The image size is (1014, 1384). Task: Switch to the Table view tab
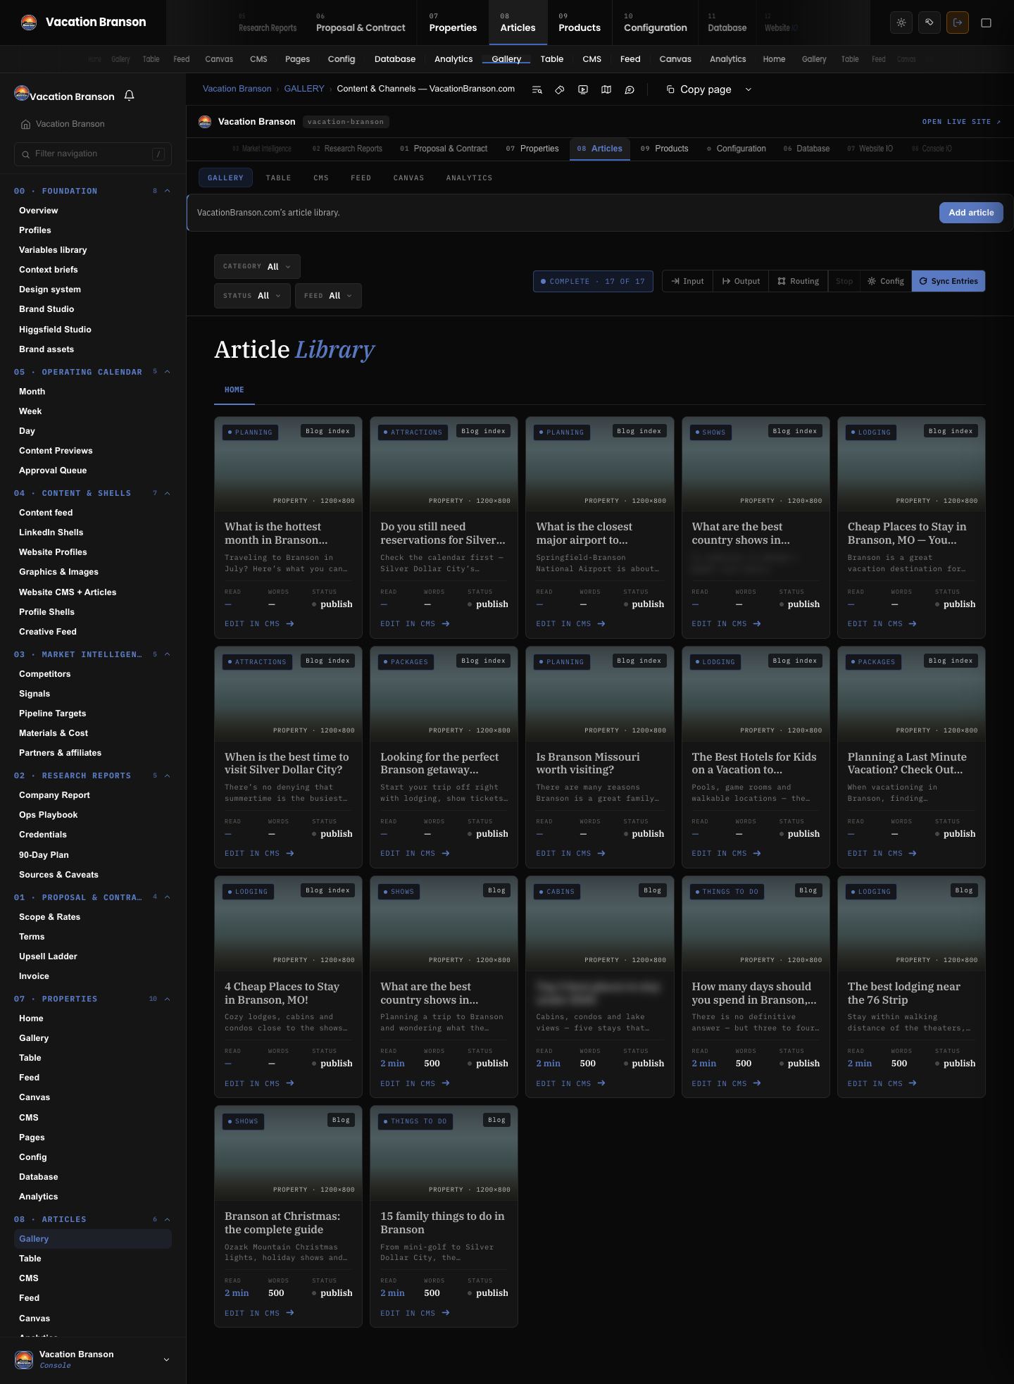coord(278,178)
